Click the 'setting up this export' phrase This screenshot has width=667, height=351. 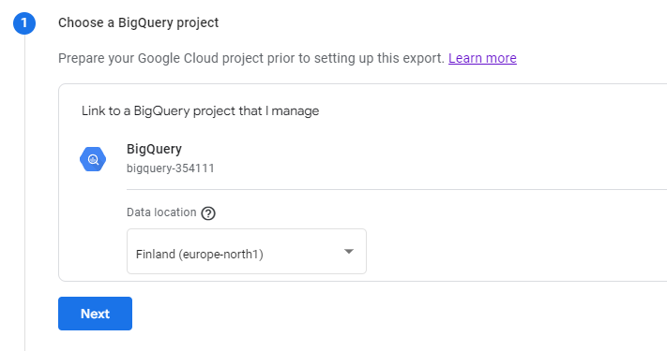tap(379, 58)
